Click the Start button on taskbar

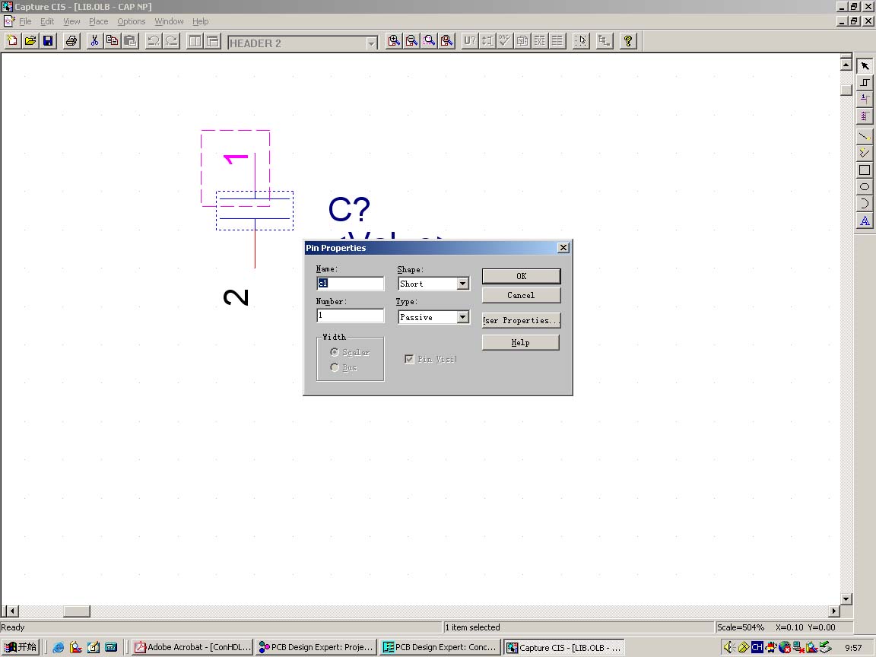pos(20,647)
